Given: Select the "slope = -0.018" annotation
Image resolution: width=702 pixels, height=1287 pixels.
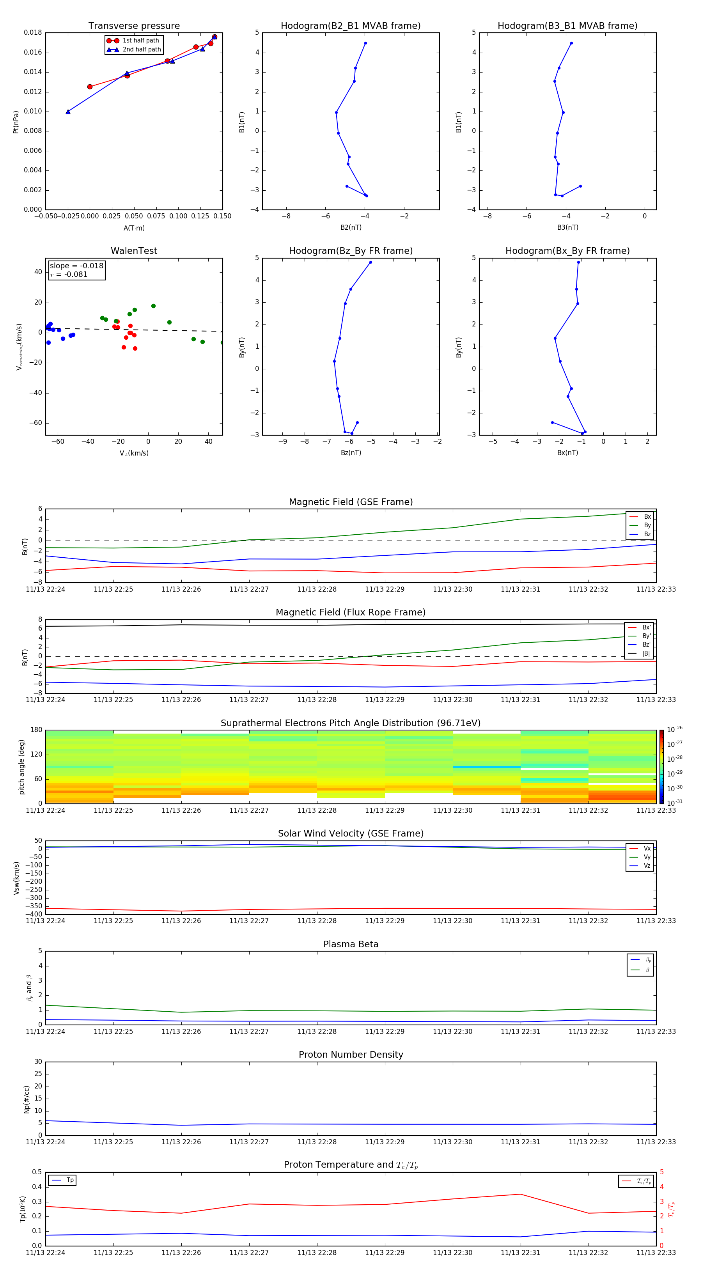Looking at the screenshot, I should (x=76, y=266).
